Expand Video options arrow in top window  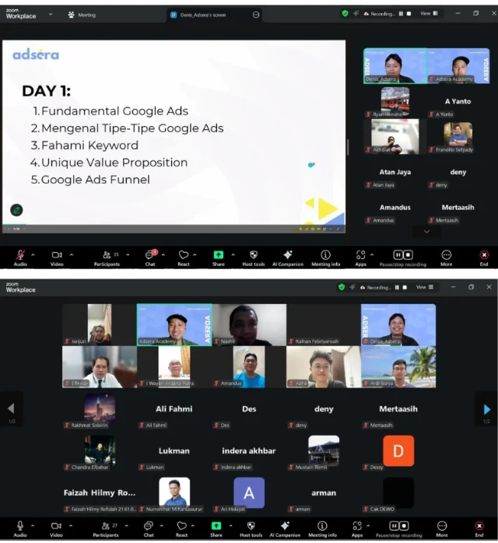click(x=72, y=254)
